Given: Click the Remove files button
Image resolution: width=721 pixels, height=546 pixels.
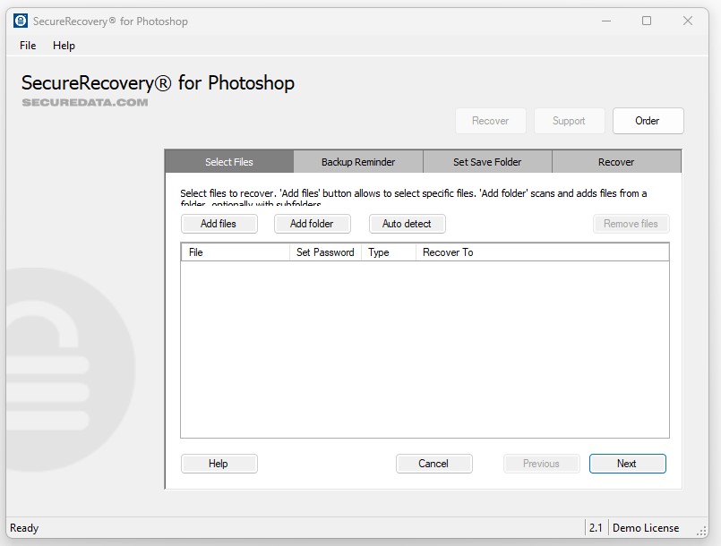Looking at the screenshot, I should tap(631, 223).
